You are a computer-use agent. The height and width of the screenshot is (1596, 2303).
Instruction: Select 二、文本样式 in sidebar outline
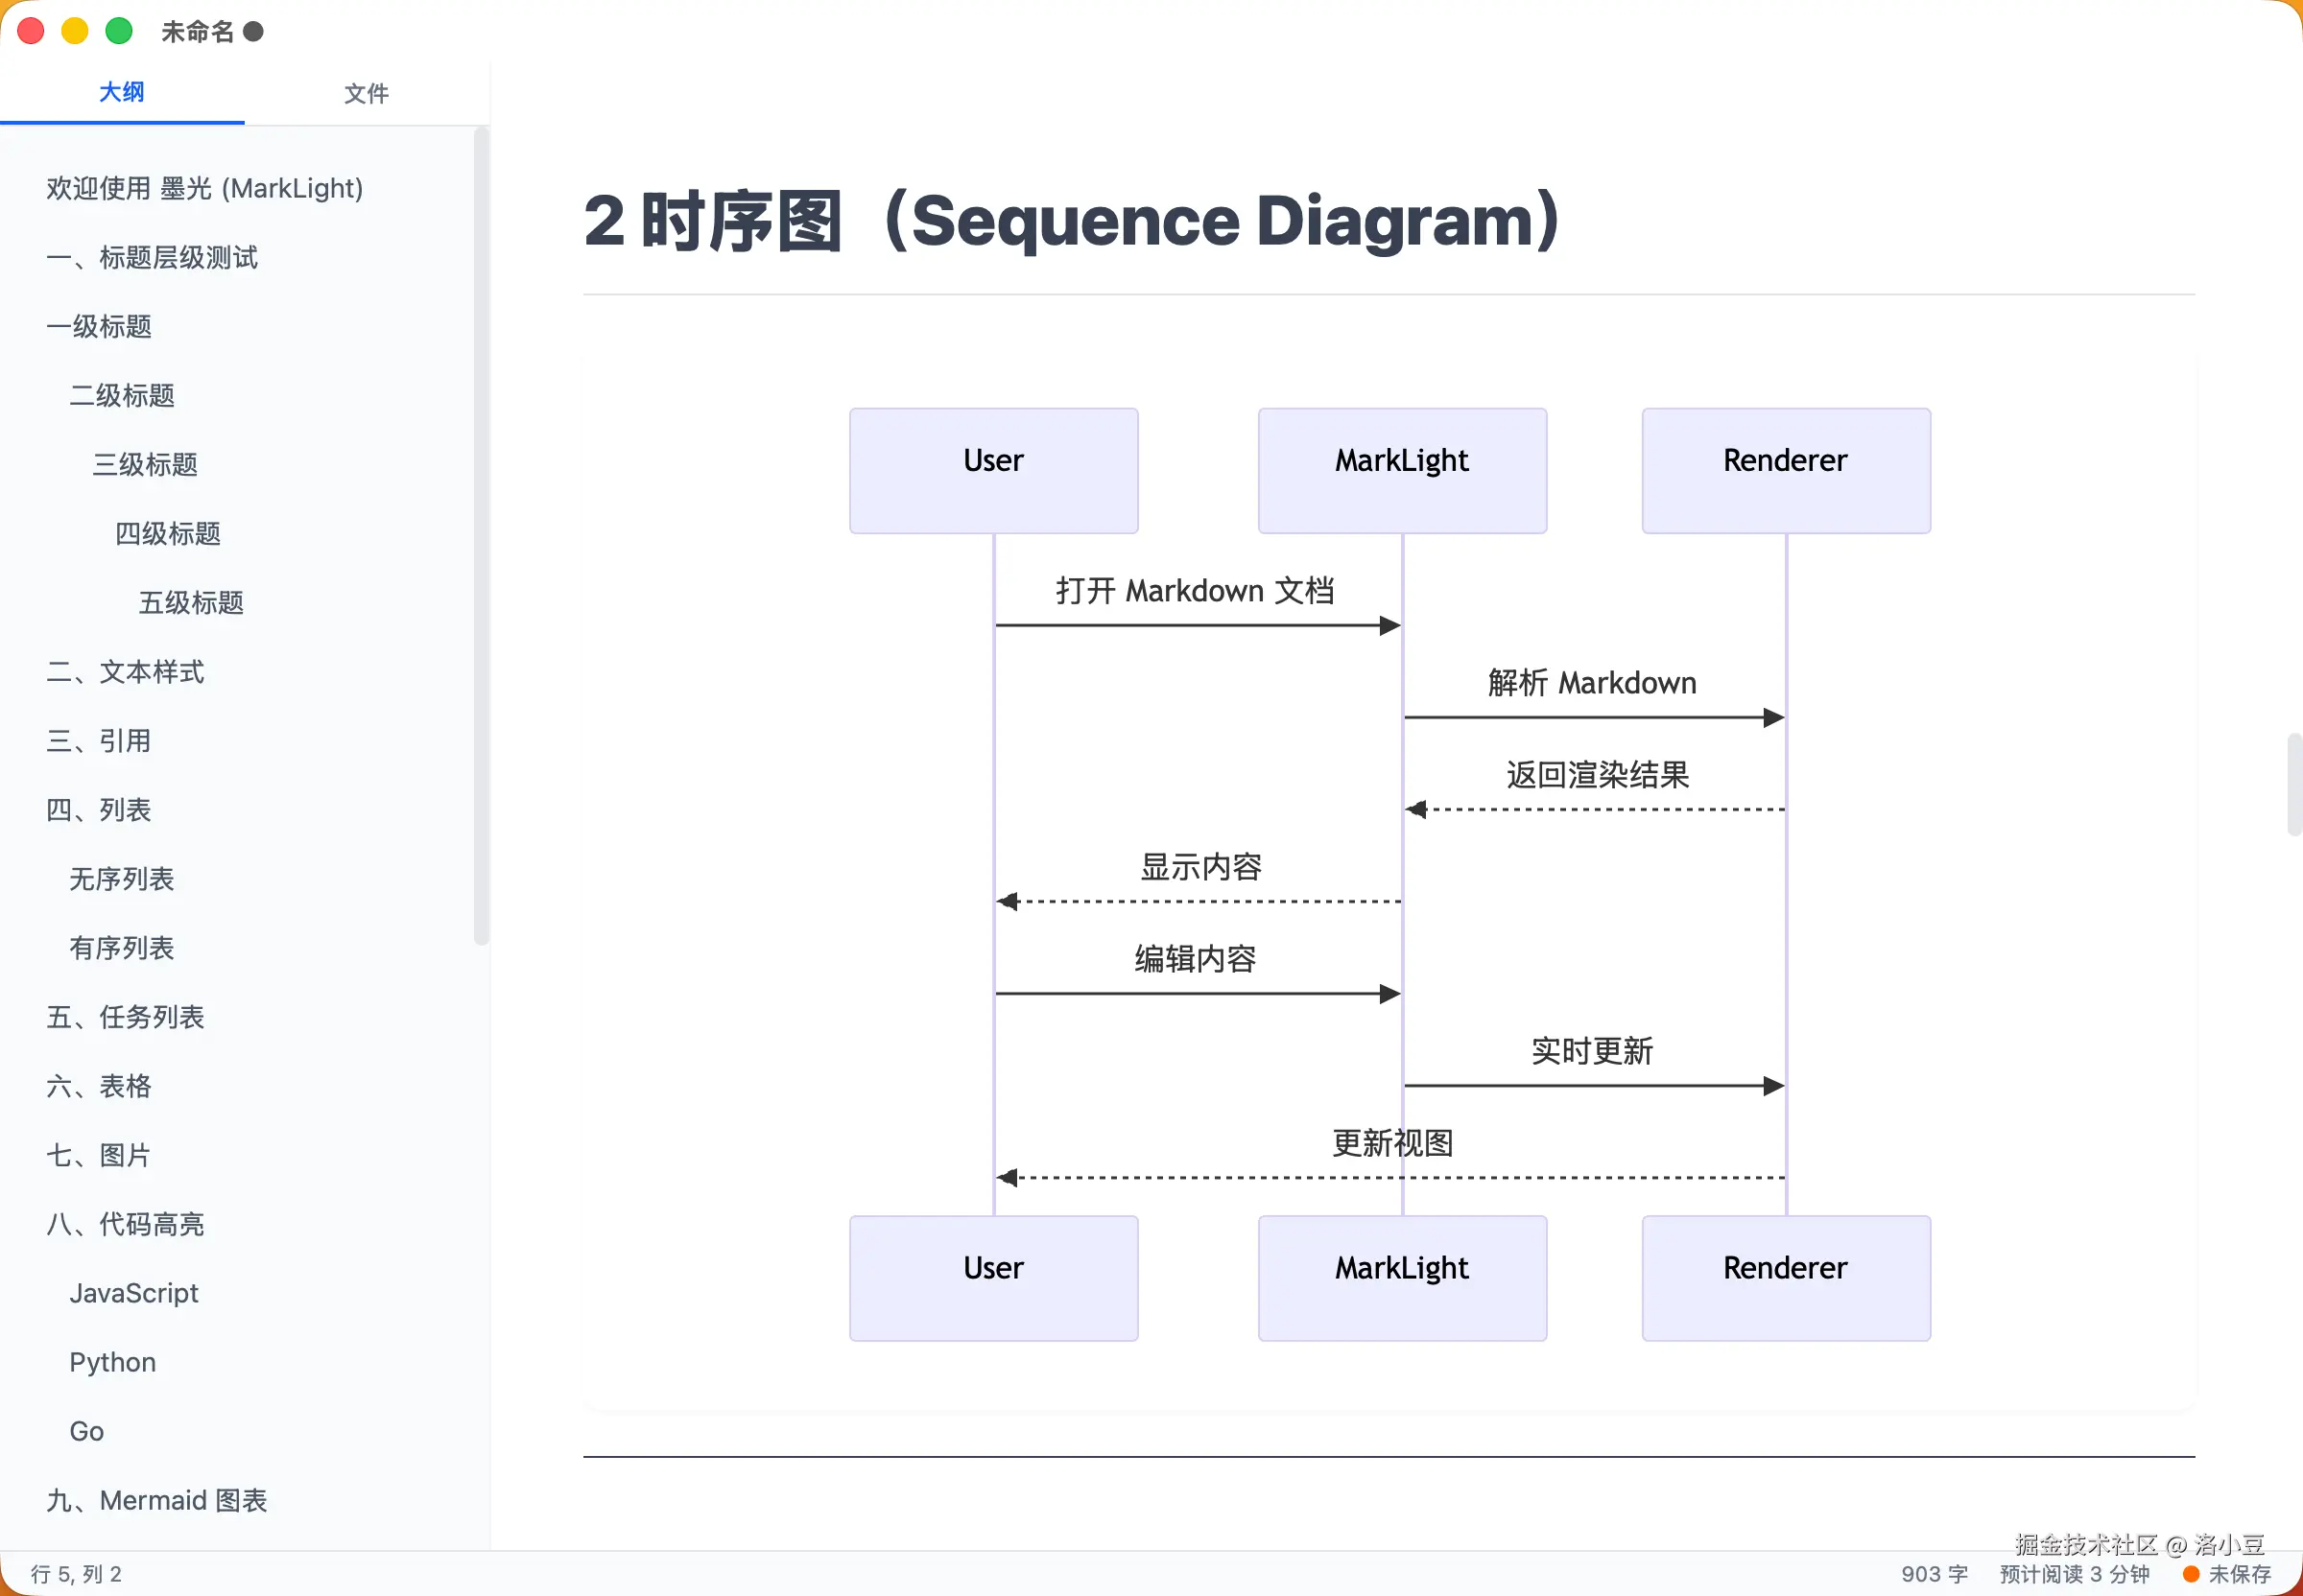point(125,671)
